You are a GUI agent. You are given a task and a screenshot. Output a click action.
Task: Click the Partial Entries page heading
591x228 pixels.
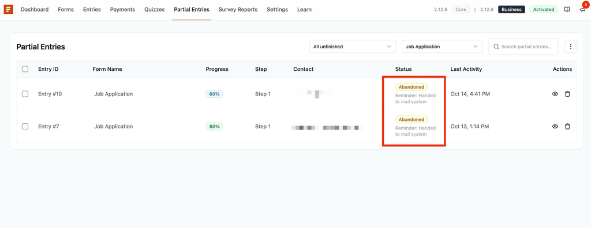pyautogui.click(x=41, y=47)
